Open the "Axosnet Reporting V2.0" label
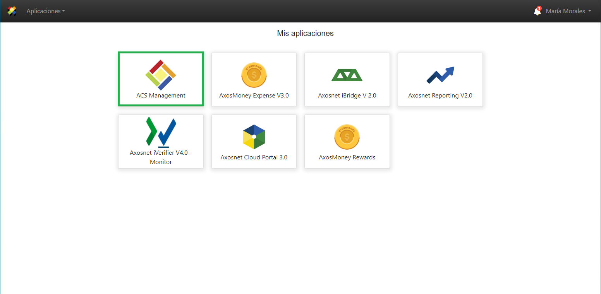This screenshot has width=601, height=294. click(440, 96)
